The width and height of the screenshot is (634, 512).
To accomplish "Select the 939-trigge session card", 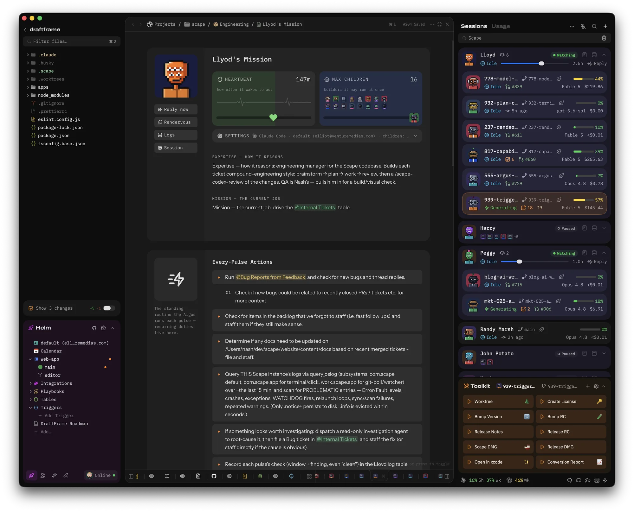I will point(534,204).
